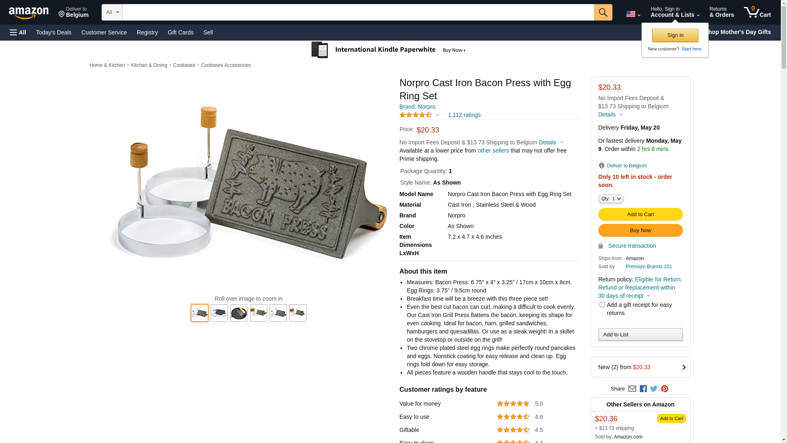787x443 pixels.
Task: Open Today's Deals menu item
Action: point(54,32)
